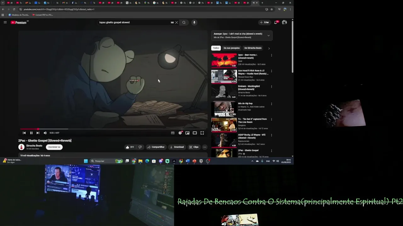Image resolution: width=403 pixels, height=226 pixels.
Task: Mute the video volume
Action: 45,133
